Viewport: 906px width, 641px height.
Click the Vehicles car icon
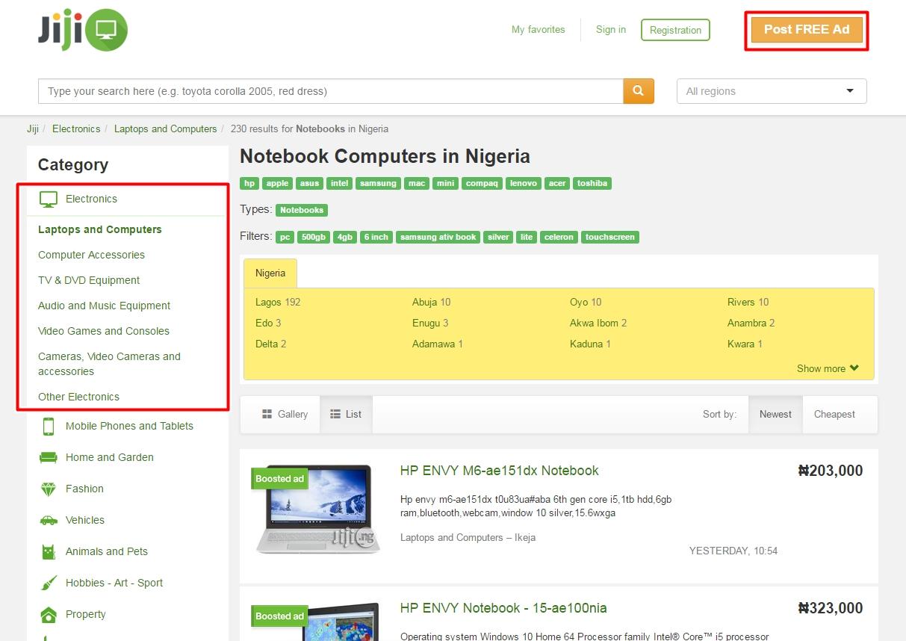(x=49, y=520)
